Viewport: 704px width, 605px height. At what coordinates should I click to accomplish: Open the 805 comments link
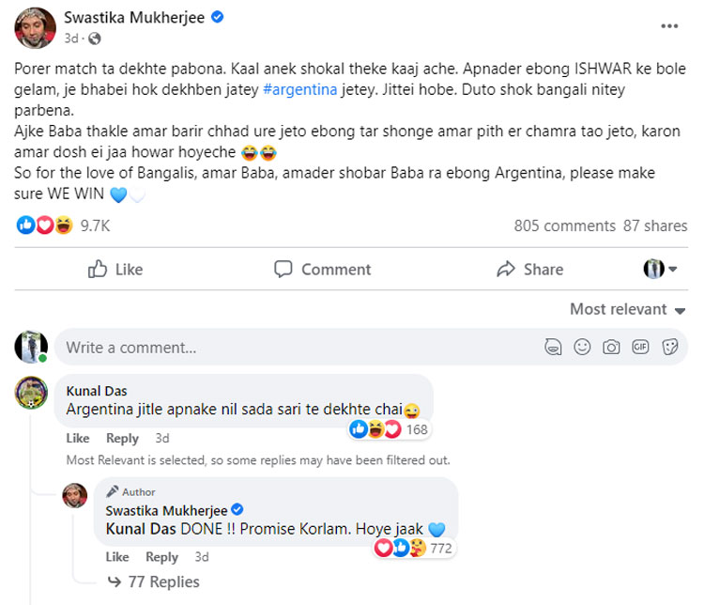tap(565, 225)
